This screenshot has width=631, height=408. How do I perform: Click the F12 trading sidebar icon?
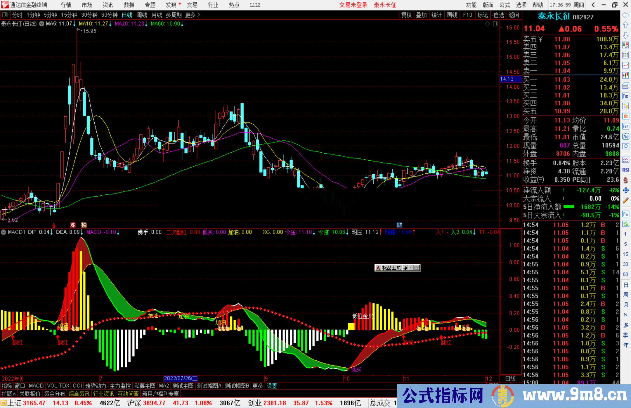[625, 126]
